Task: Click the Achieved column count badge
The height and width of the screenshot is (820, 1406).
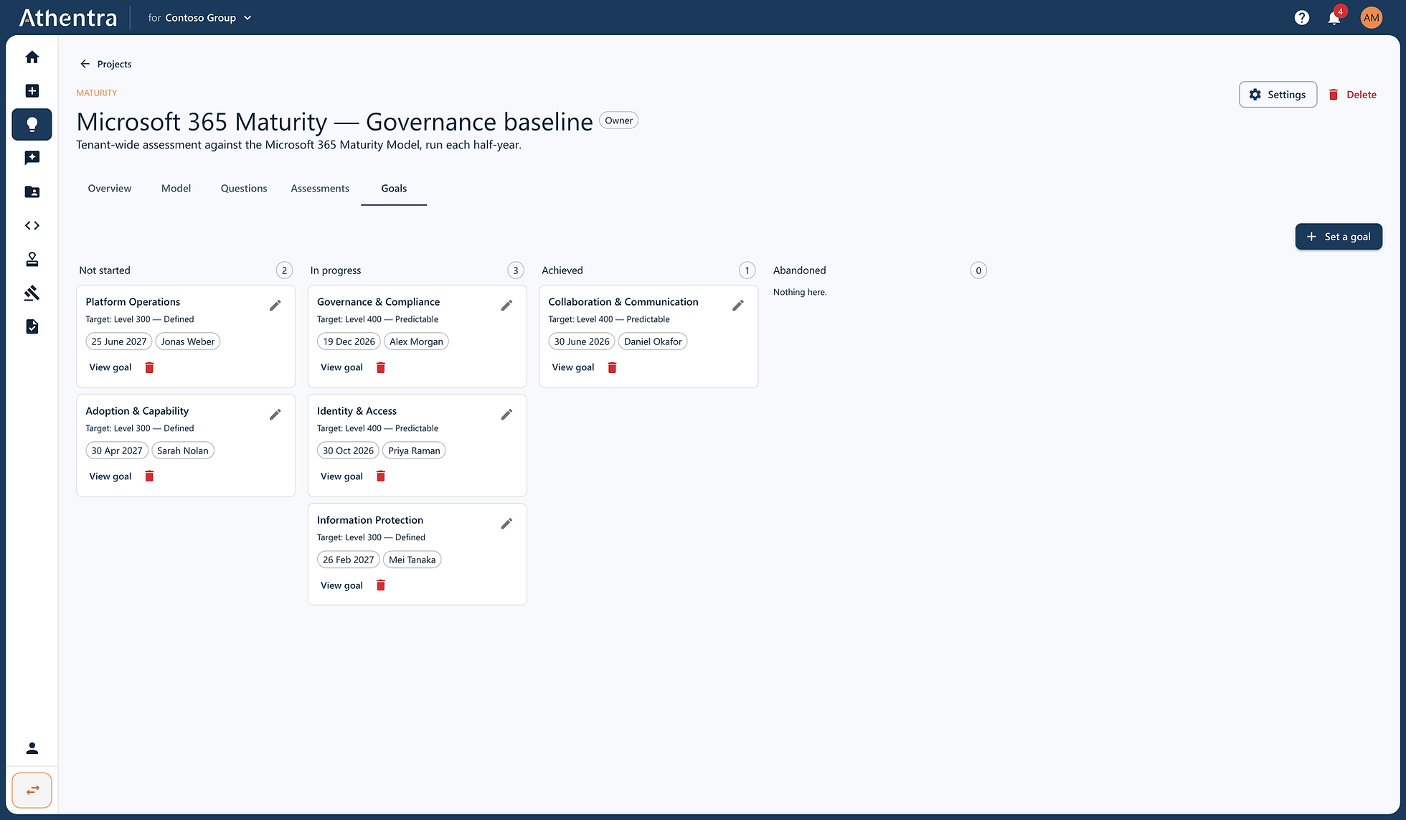Action: coord(747,270)
